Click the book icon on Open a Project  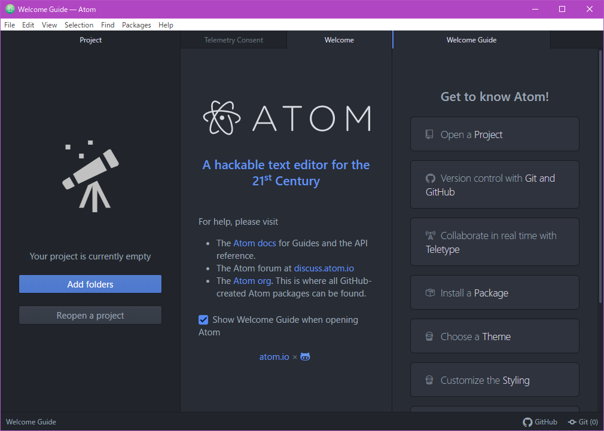click(429, 135)
